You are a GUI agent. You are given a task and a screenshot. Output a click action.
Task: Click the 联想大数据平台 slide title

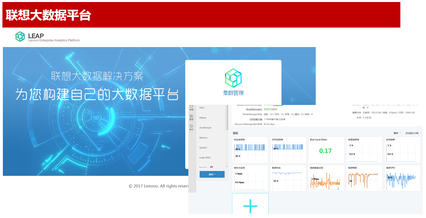tap(48, 15)
